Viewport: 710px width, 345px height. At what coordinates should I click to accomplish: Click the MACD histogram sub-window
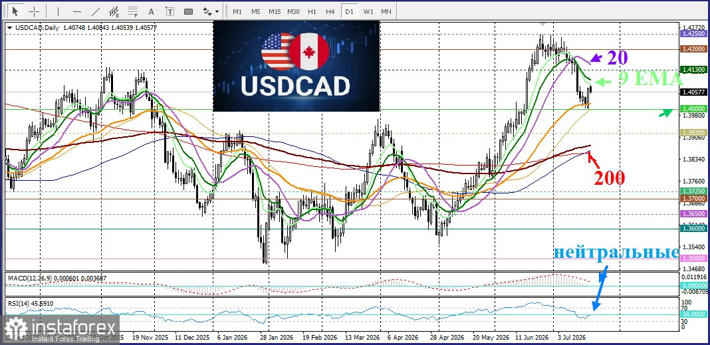click(342, 285)
